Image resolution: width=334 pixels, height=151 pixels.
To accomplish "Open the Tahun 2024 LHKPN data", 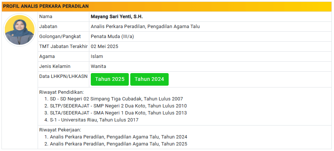I will (149, 79).
